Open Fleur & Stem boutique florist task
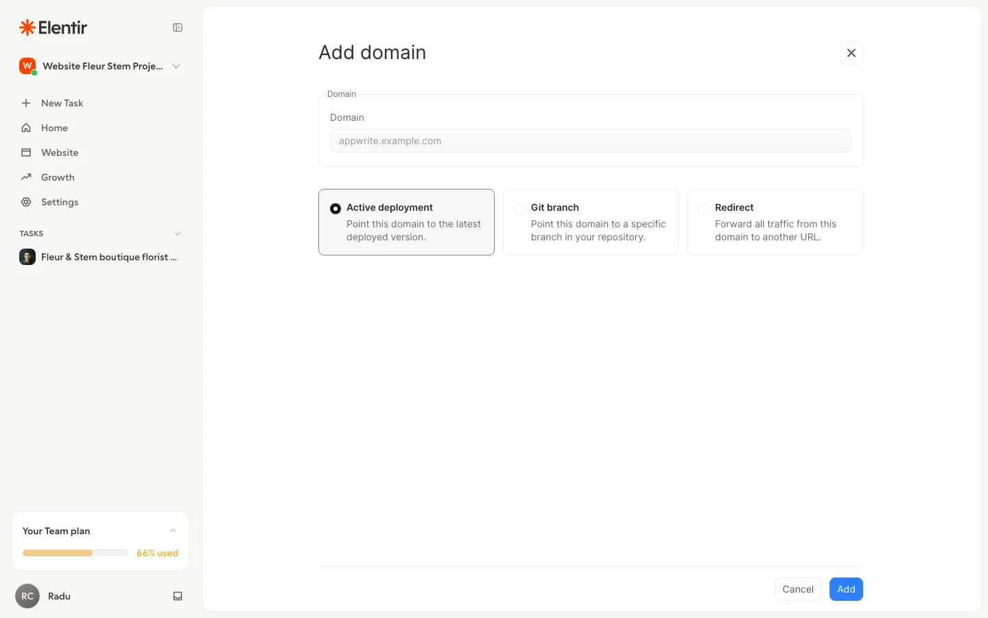This screenshot has width=988, height=618. (100, 257)
